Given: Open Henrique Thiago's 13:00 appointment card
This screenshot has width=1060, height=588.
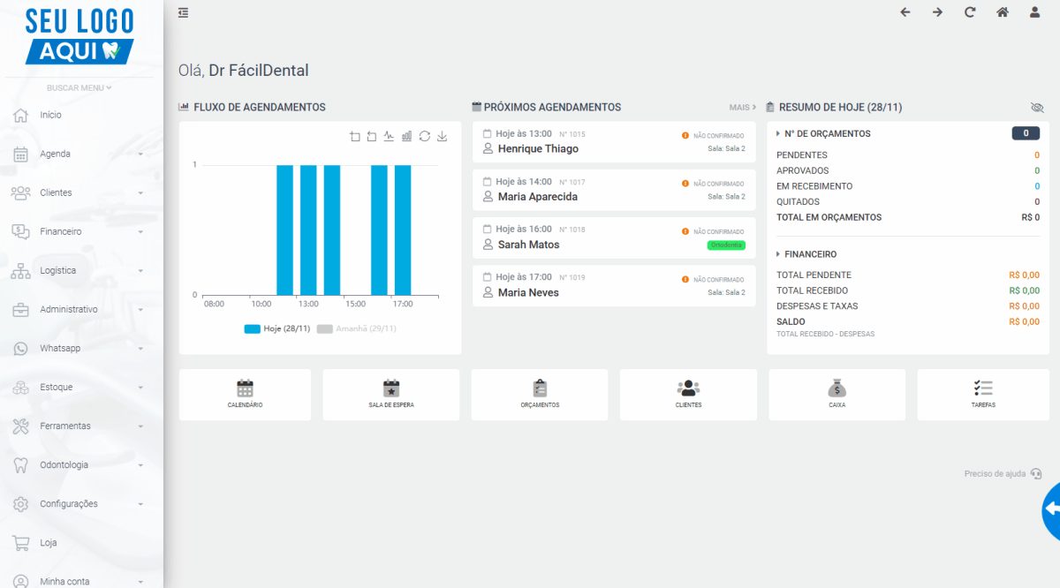Looking at the screenshot, I should click(x=614, y=142).
